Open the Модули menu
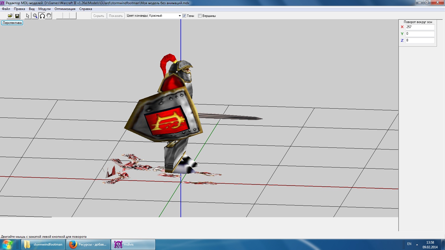This screenshot has width=445, height=250. point(44,9)
